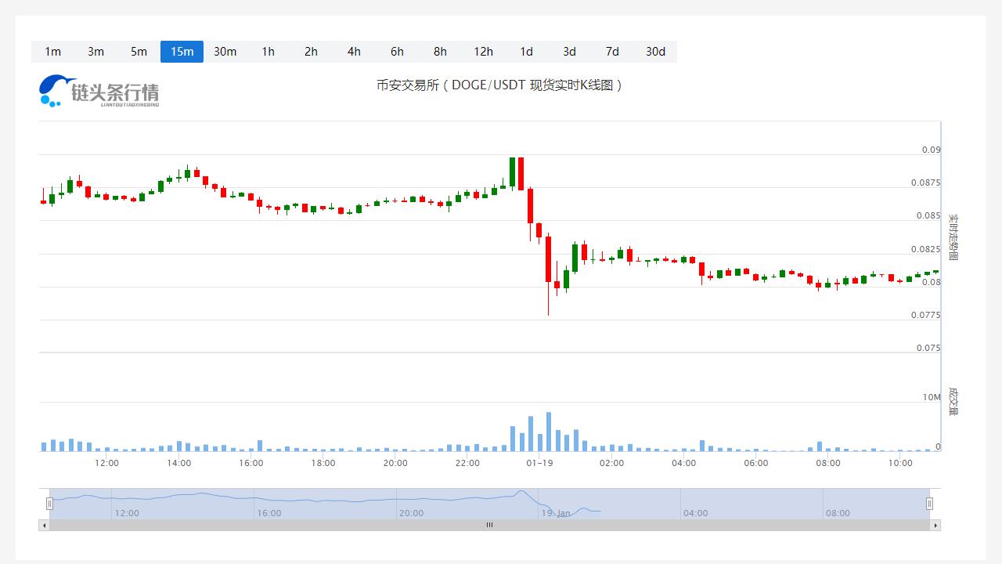
Task: Click the 0.085 price axis label
Action: pos(928,215)
